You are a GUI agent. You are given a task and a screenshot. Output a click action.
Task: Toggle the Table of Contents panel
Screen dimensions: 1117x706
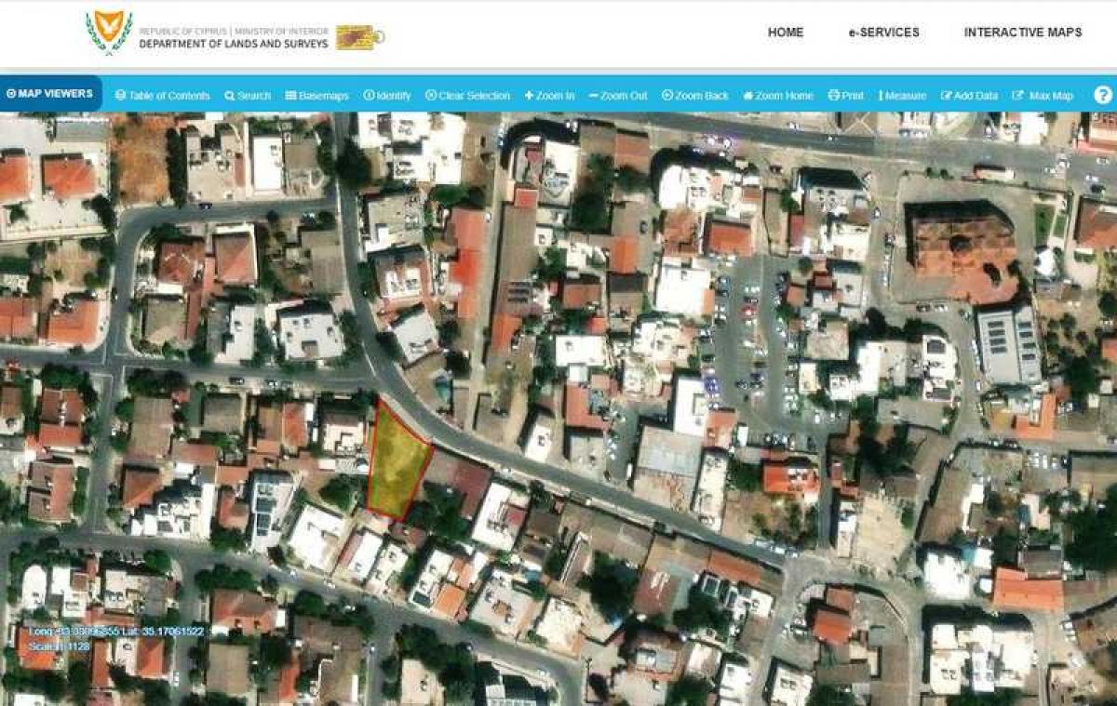165,95
